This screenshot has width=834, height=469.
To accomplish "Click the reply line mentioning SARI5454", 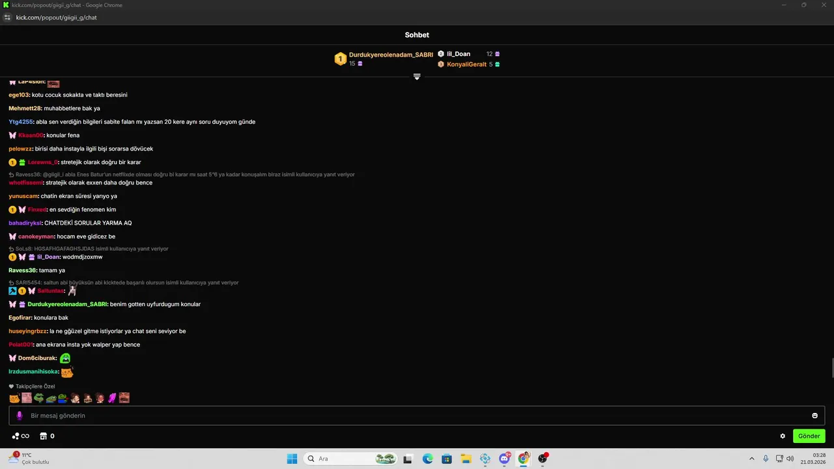I will click(123, 283).
